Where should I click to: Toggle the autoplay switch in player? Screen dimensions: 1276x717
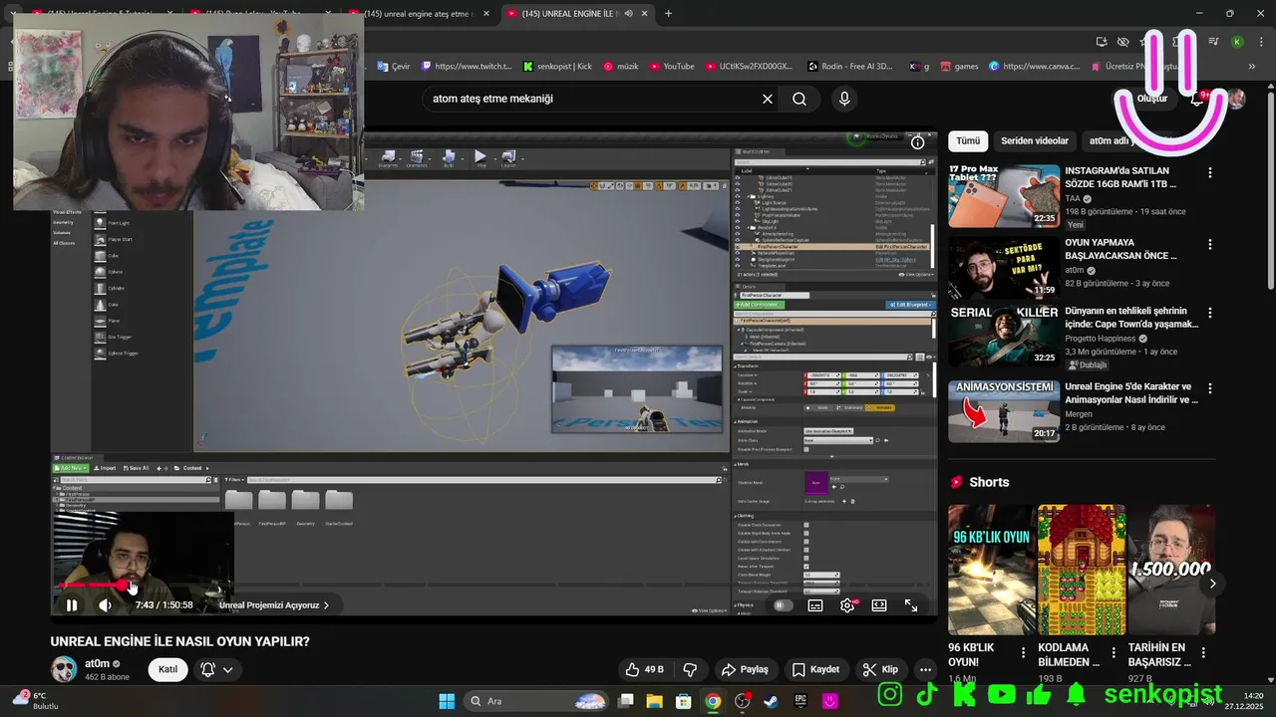click(x=783, y=605)
